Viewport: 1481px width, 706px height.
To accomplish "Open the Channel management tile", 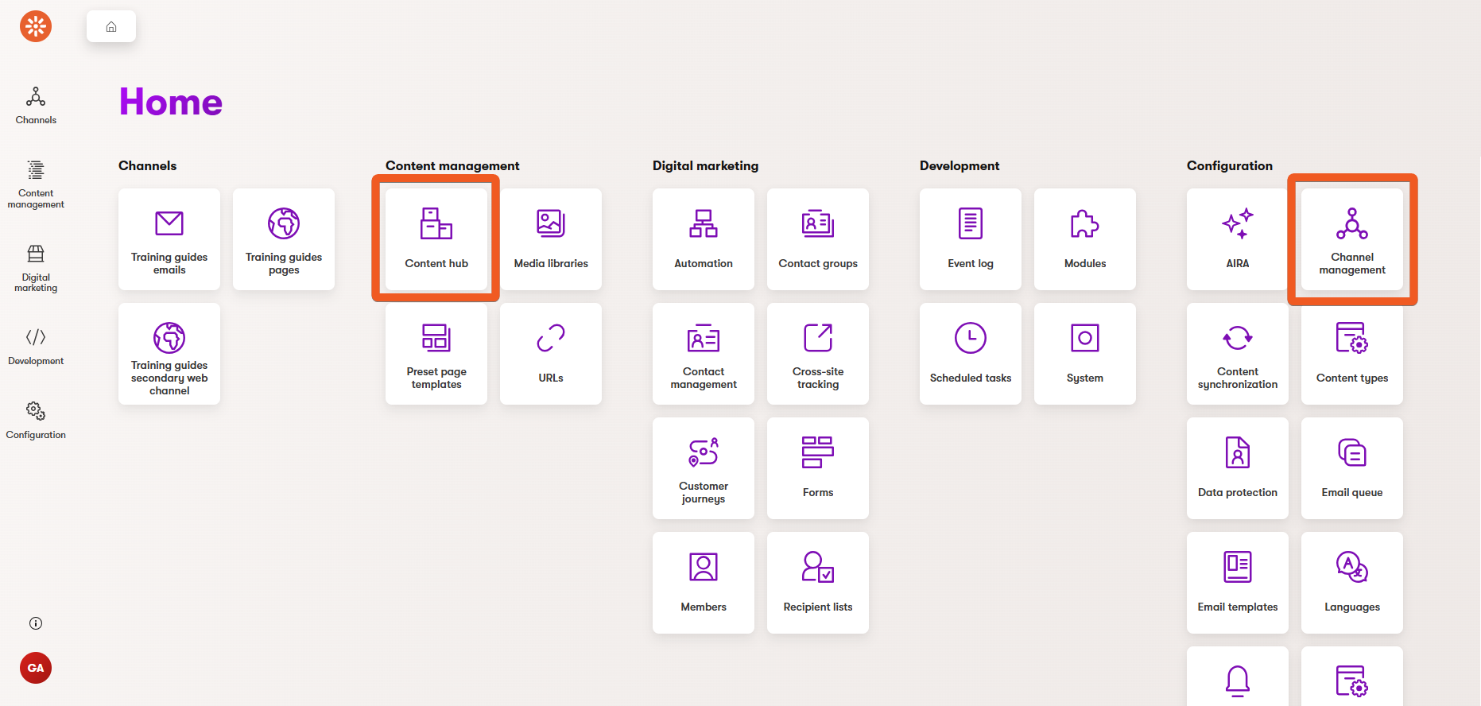I will [1352, 239].
